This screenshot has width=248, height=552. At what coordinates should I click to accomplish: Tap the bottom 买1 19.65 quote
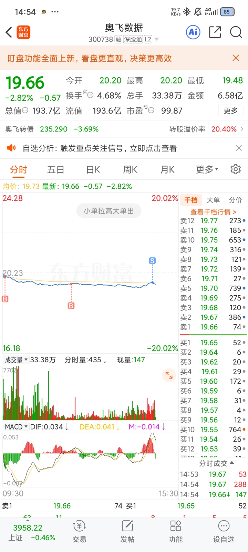(186, 506)
